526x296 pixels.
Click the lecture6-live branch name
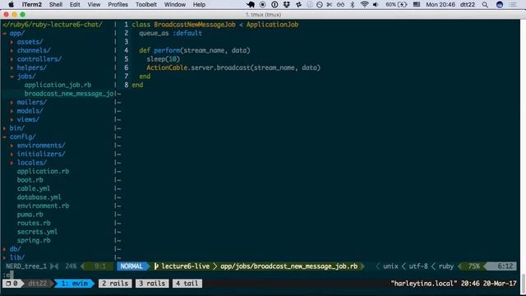point(186,266)
